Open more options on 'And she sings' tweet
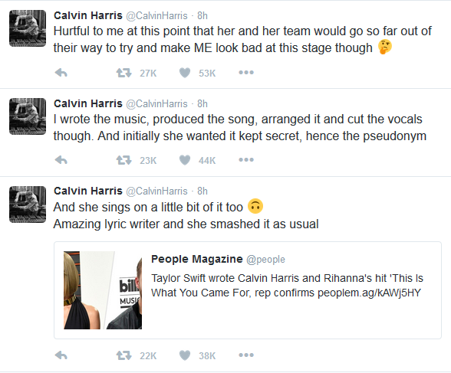Screen dimensions: 451x373 246,355
